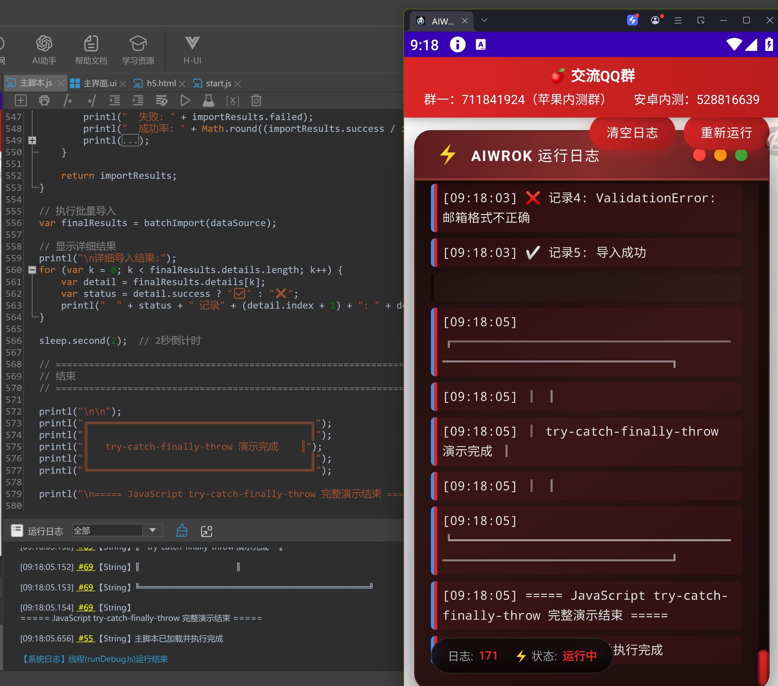Tap the battery icon in phone status bar

coord(769,44)
